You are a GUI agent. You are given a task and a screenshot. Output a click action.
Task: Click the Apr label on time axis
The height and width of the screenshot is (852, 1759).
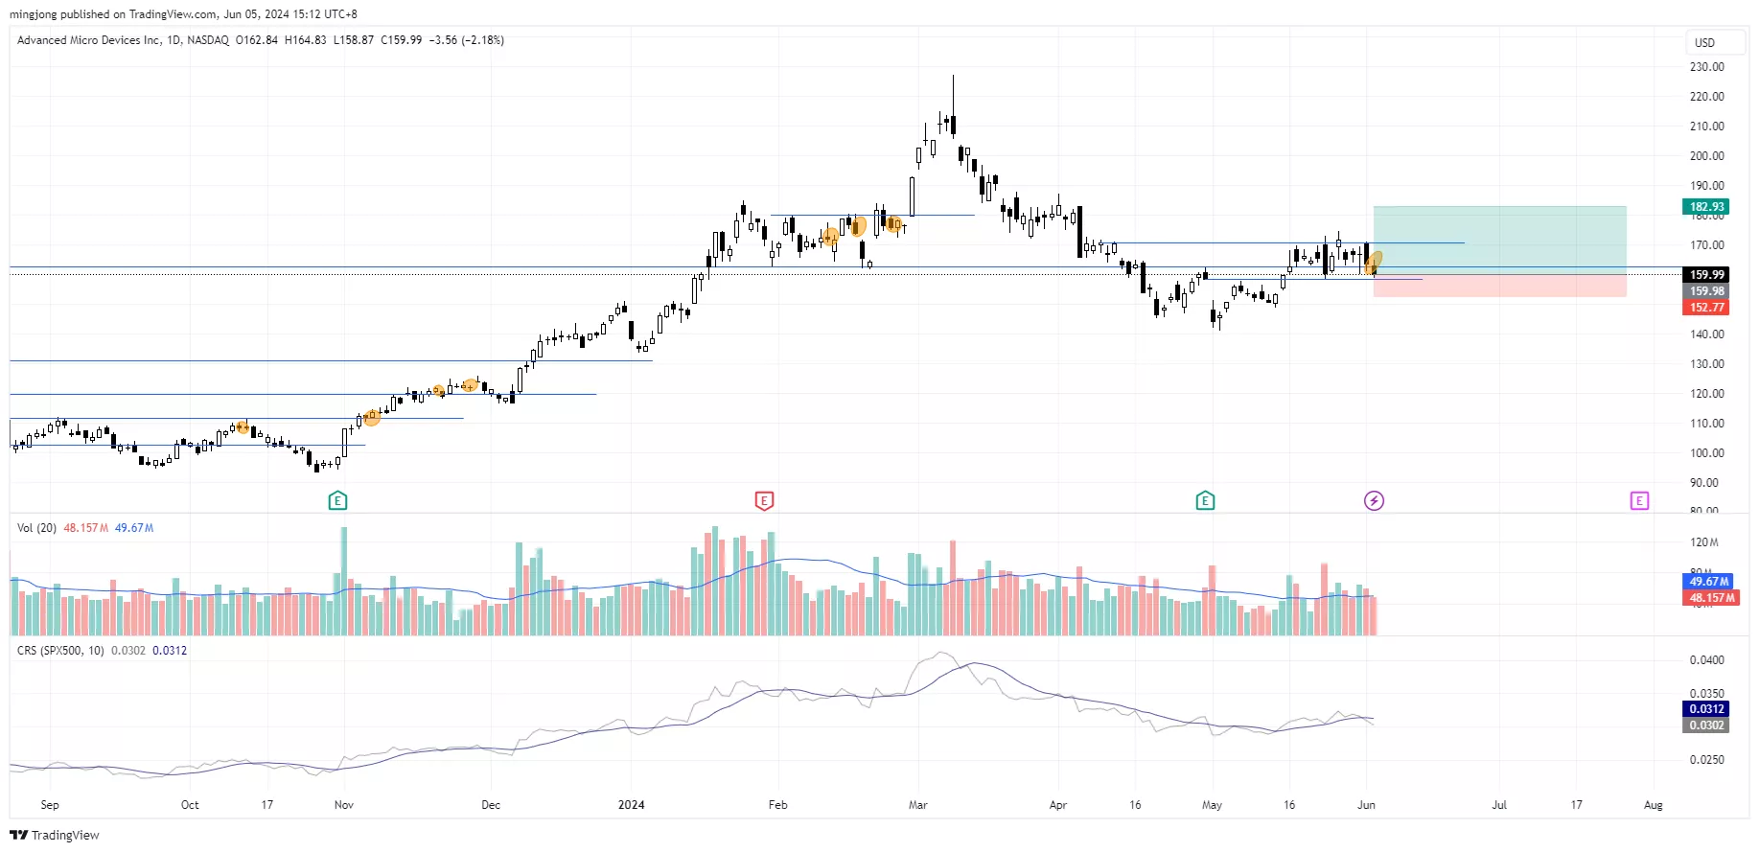coord(1058,805)
